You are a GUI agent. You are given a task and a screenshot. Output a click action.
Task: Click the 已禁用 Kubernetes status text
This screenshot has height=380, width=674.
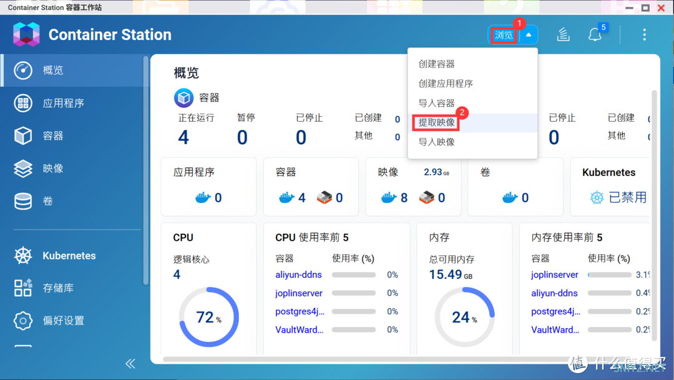(x=628, y=198)
